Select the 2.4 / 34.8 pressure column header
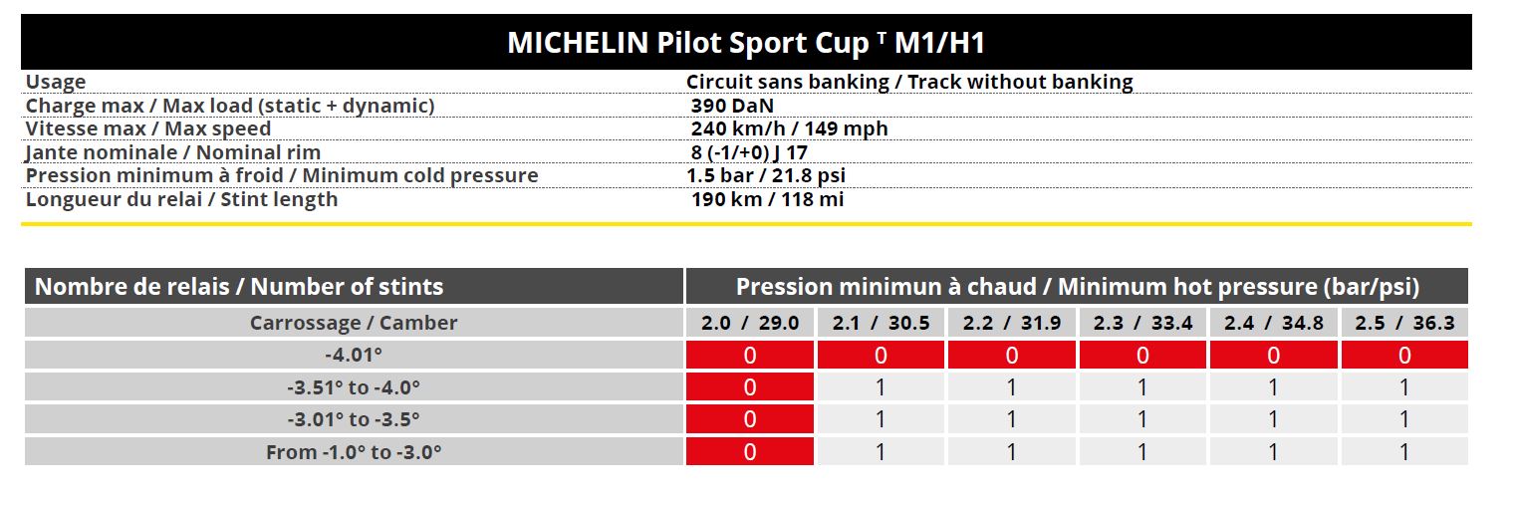 pyautogui.click(x=1273, y=323)
